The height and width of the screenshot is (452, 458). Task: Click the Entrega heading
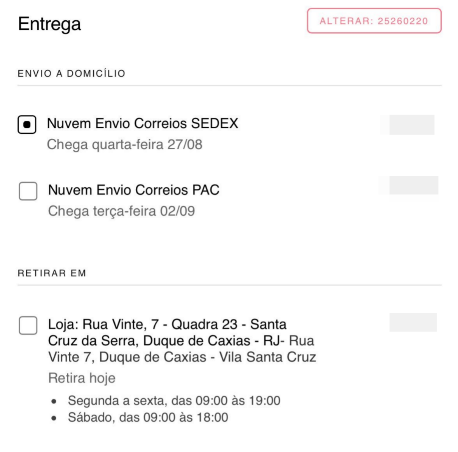click(x=49, y=24)
